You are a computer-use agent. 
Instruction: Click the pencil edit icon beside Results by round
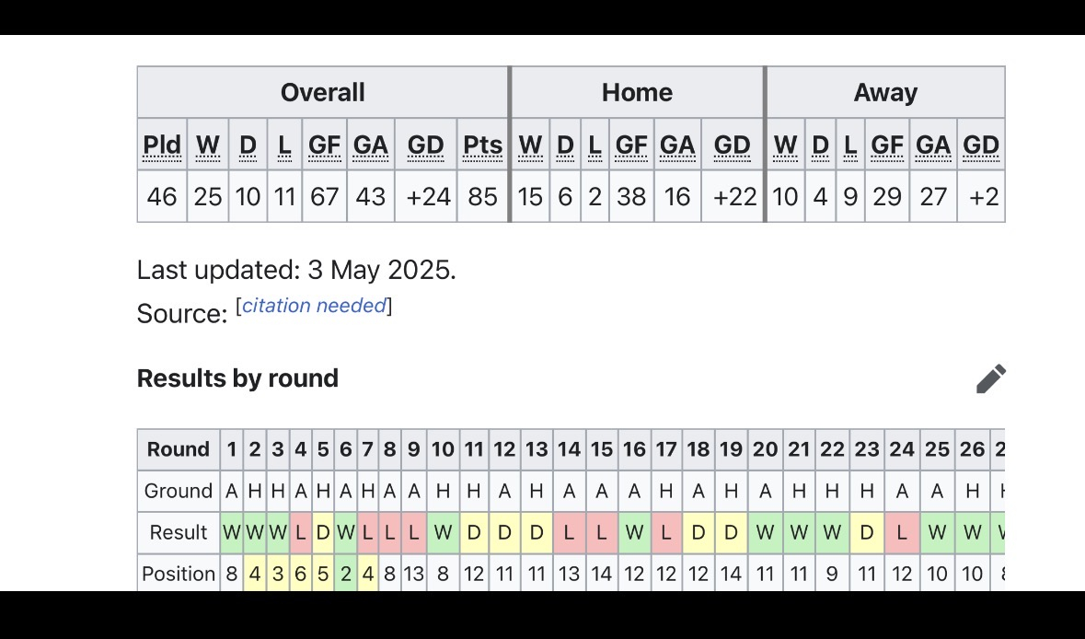991,378
